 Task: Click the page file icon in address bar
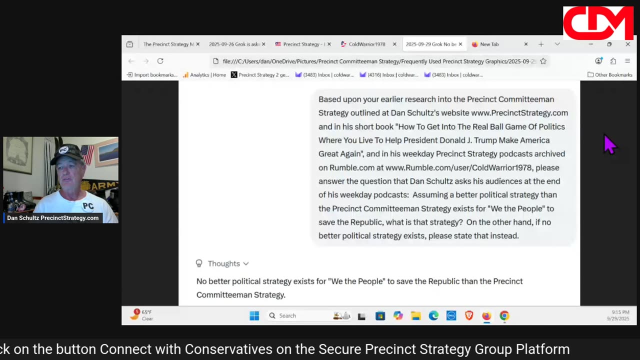pos(216,61)
